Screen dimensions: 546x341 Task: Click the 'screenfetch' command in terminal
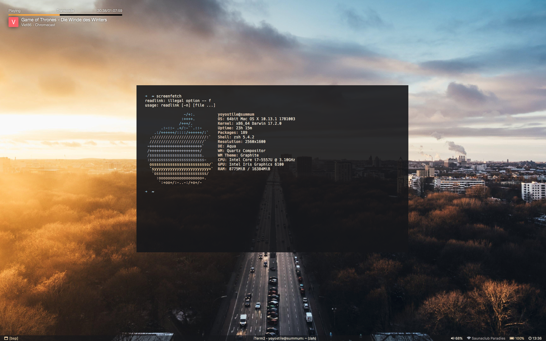(169, 96)
